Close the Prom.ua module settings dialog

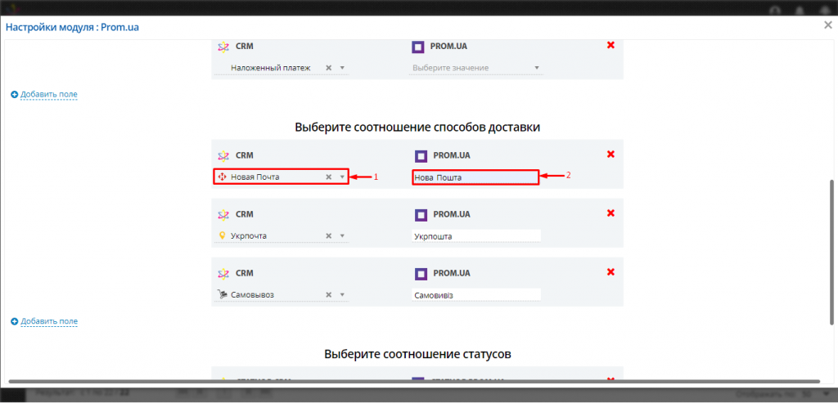point(828,25)
